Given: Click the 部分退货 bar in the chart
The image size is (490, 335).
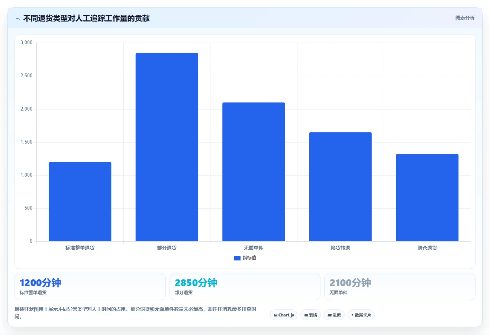Looking at the screenshot, I should 167,147.
